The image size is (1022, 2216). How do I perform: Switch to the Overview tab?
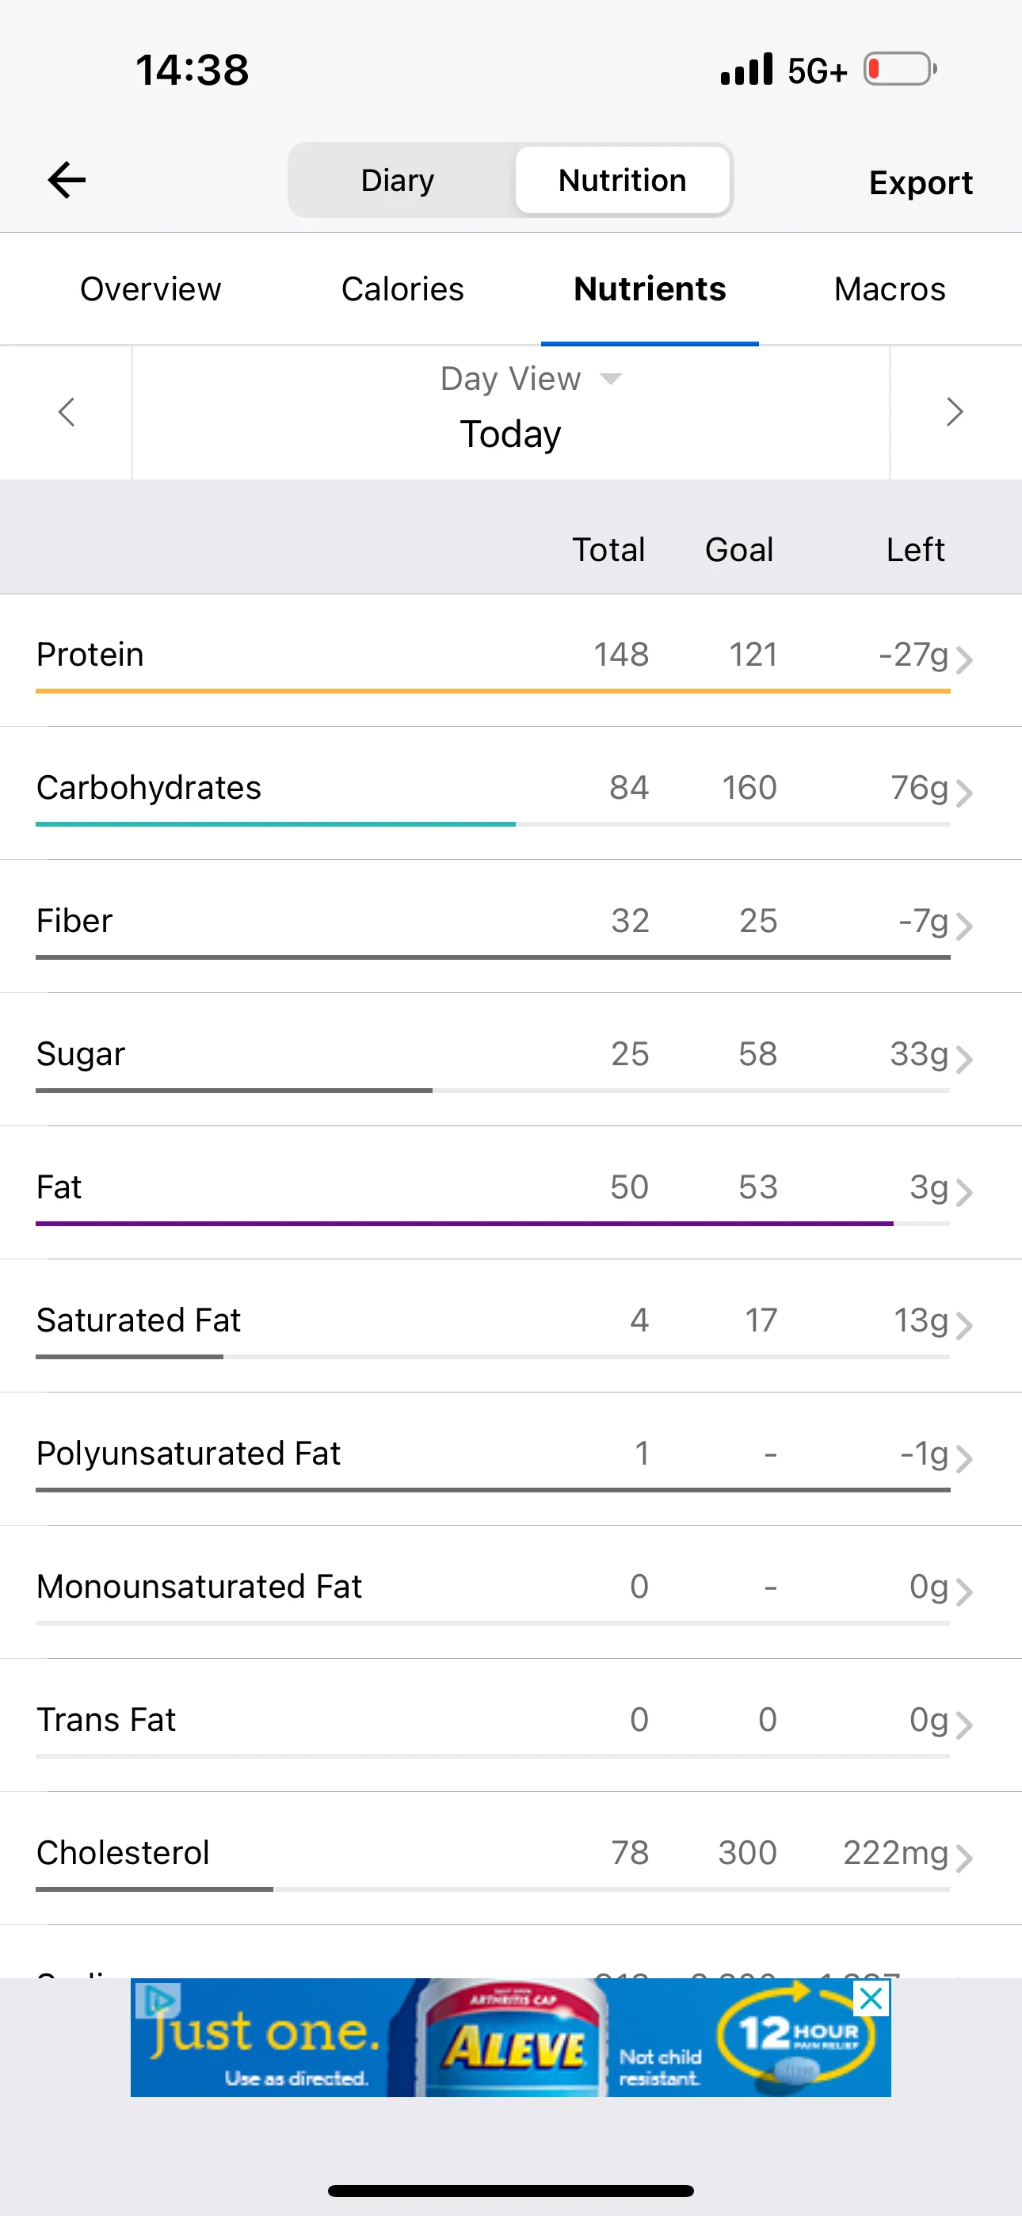pos(151,289)
